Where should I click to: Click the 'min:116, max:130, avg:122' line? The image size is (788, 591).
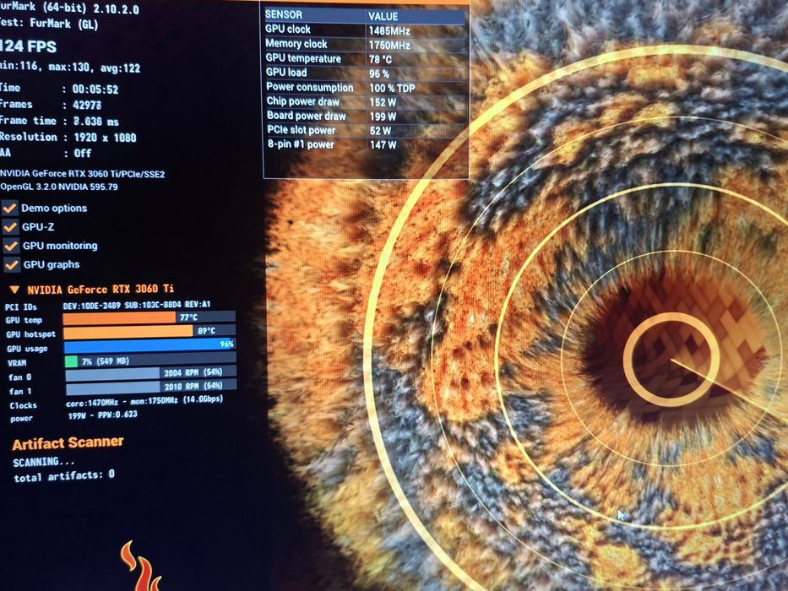tap(70, 67)
